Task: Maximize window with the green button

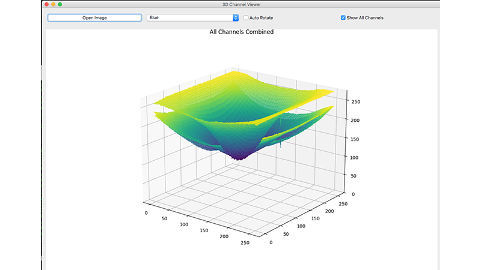Action: [60, 4]
